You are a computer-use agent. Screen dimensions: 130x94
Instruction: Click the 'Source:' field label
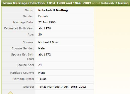29,87
